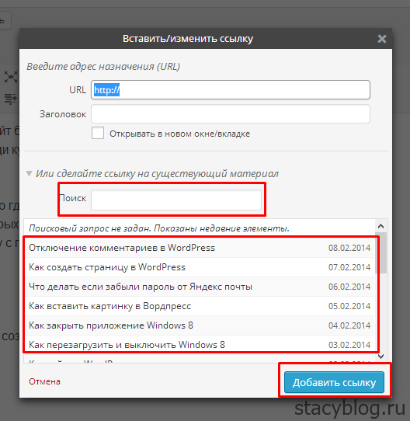This screenshot has width=410, height=421.
Task: Select "Отключение комментариев в WordPress" post
Action: [x=200, y=248]
